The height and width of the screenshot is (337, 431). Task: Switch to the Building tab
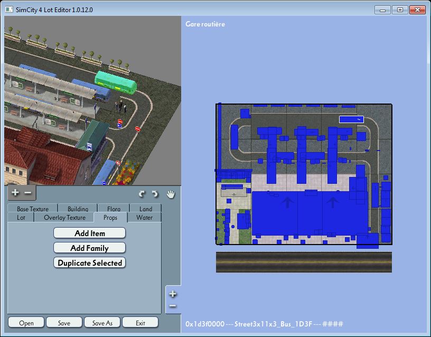pos(78,209)
